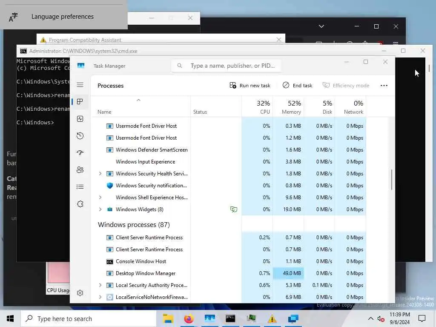Image resolution: width=436 pixels, height=327 pixels.
Task: Switch to Task Manager taskbar icon
Action: [210, 318]
